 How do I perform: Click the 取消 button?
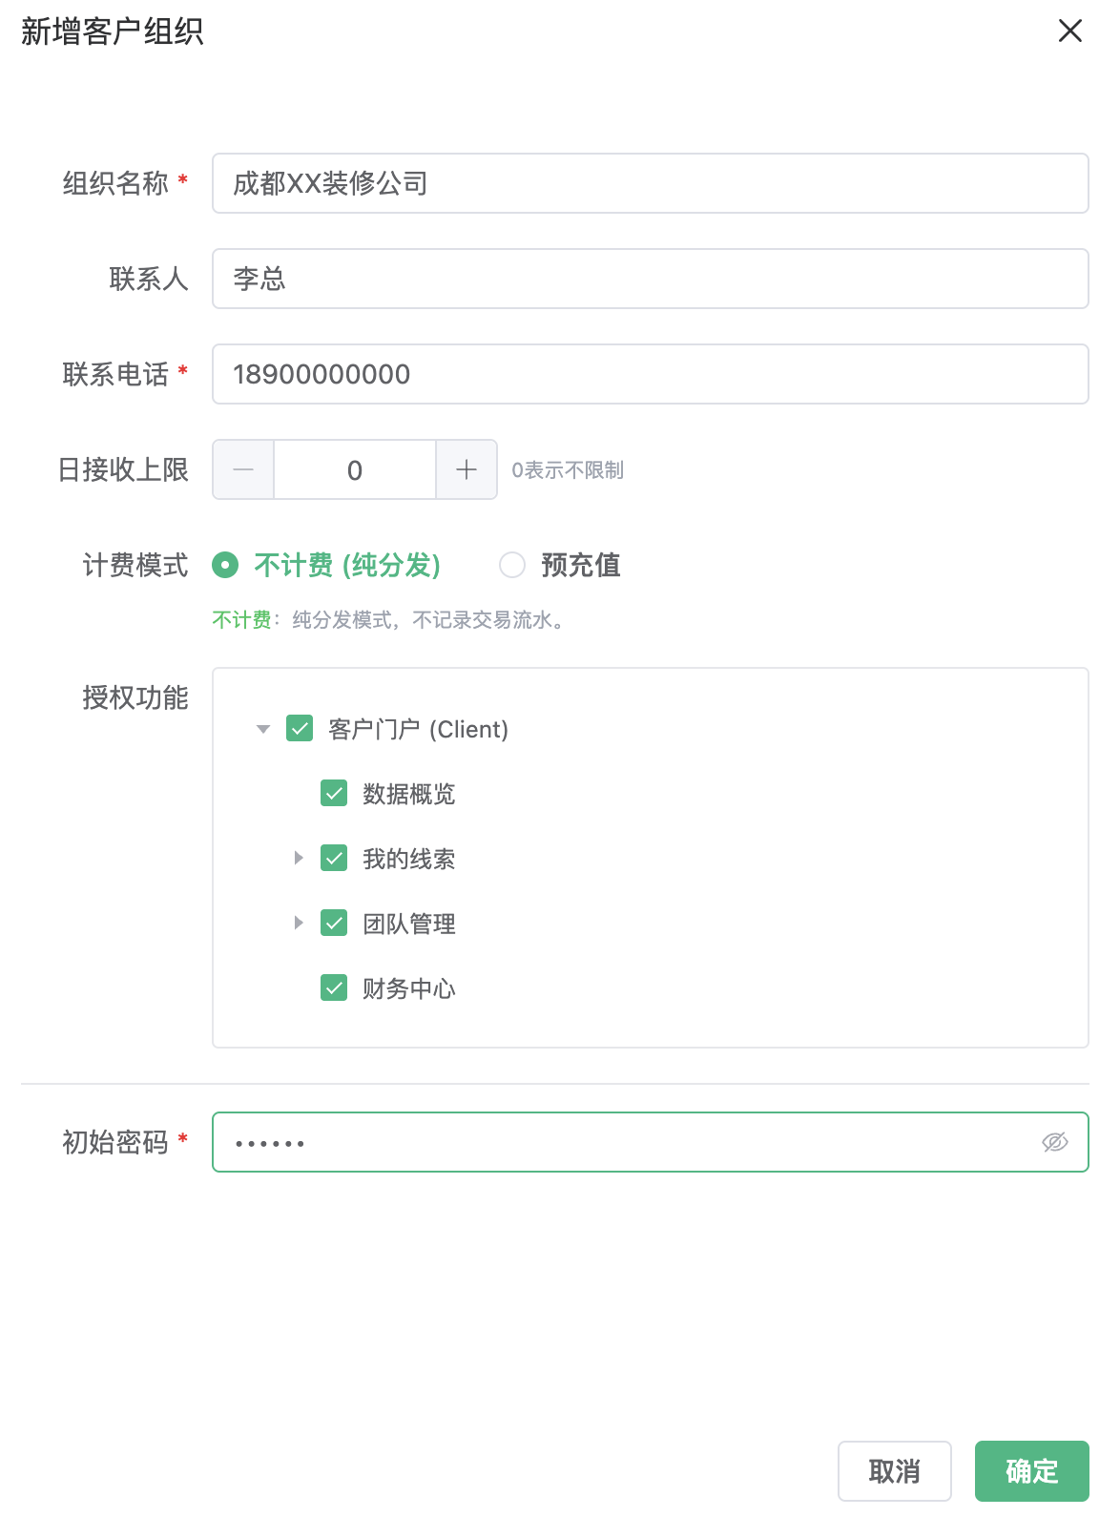(x=894, y=1471)
